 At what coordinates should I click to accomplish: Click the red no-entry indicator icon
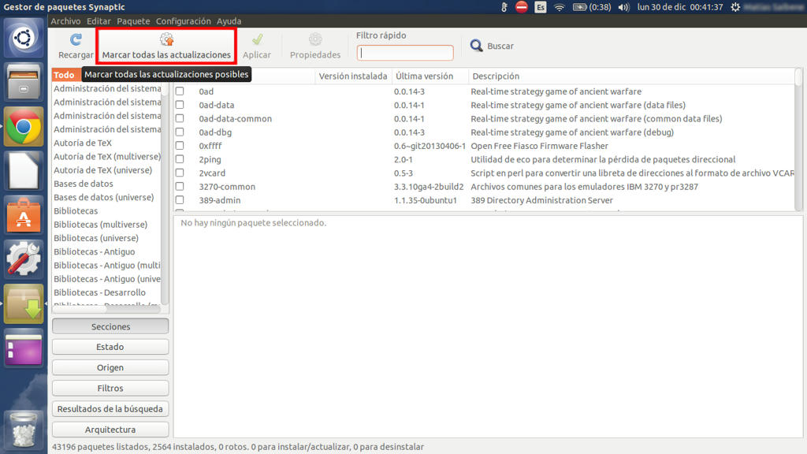[522, 7]
